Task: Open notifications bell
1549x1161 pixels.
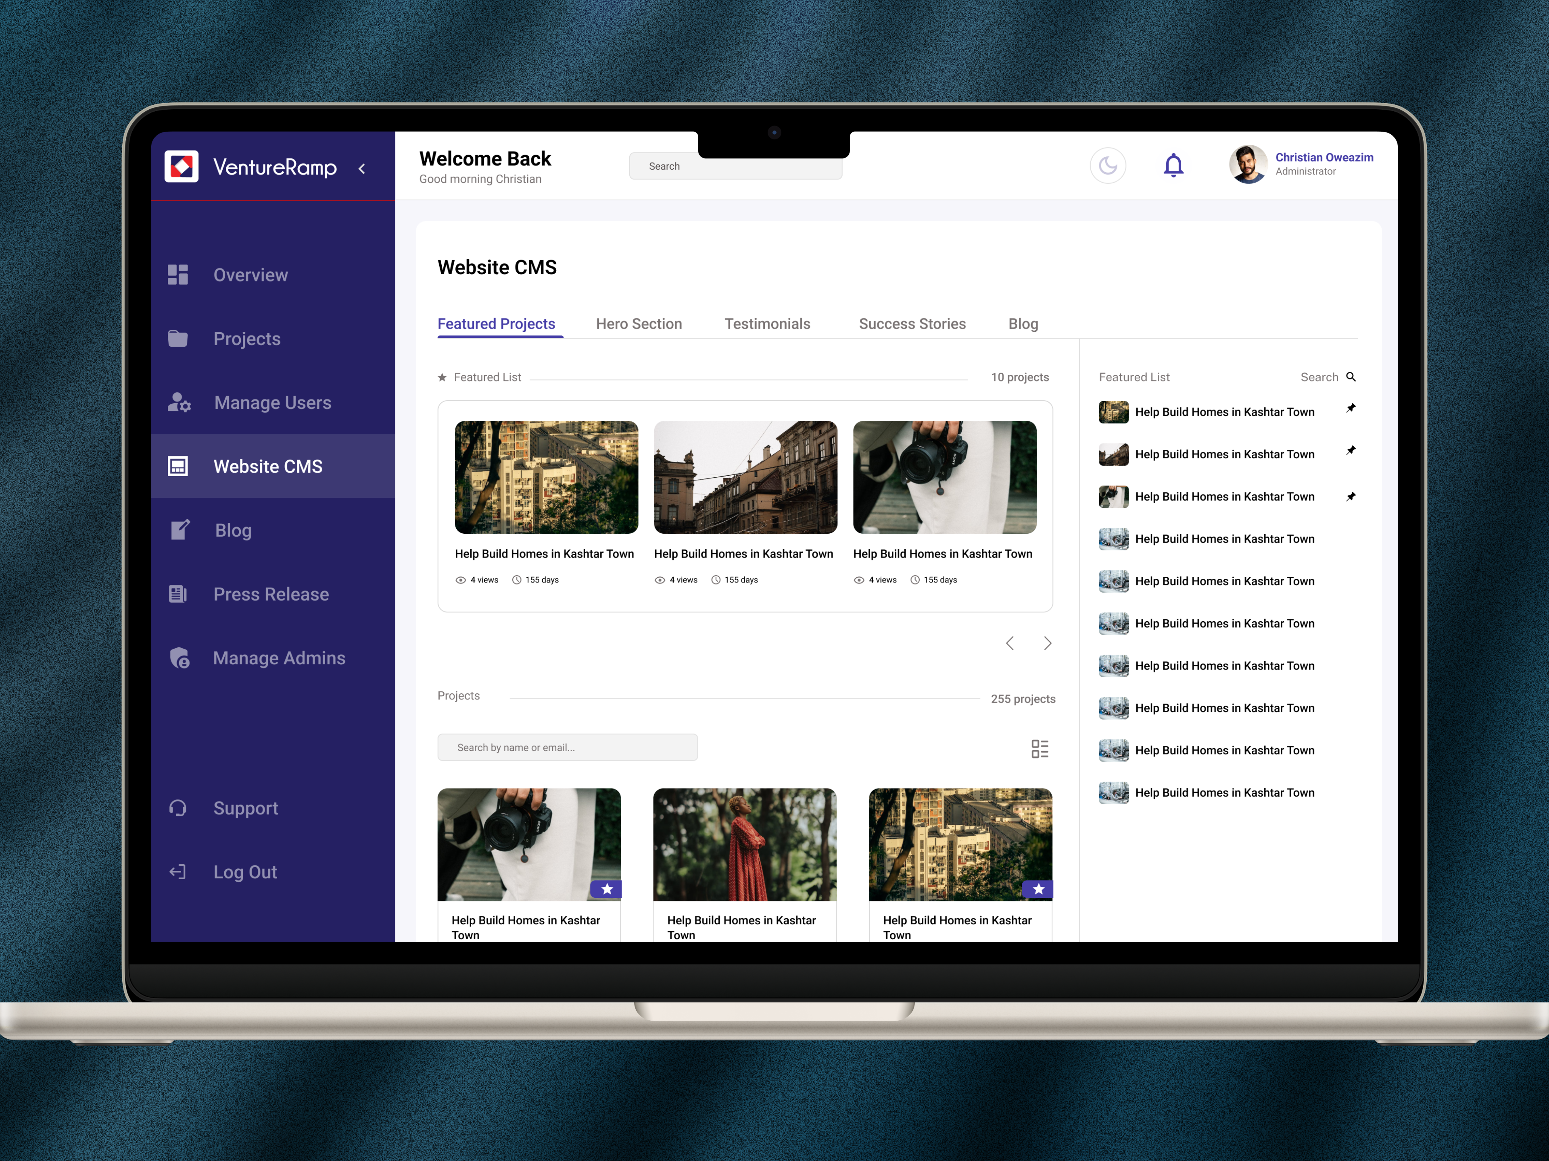Action: (x=1174, y=166)
